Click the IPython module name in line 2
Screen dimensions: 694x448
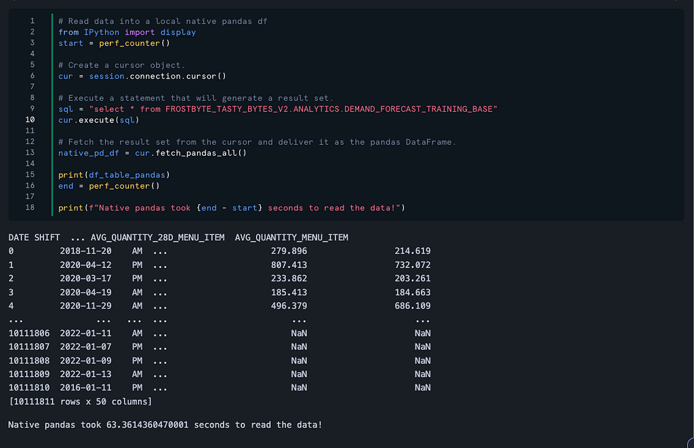[102, 32]
